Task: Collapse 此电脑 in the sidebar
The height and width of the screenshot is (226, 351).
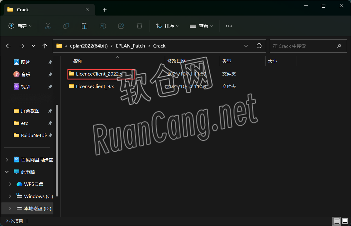Action: [x=7, y=172]
